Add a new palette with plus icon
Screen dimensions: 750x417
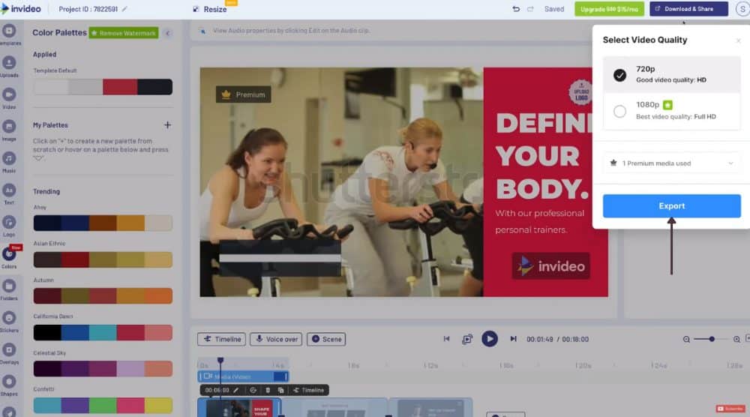167,124
